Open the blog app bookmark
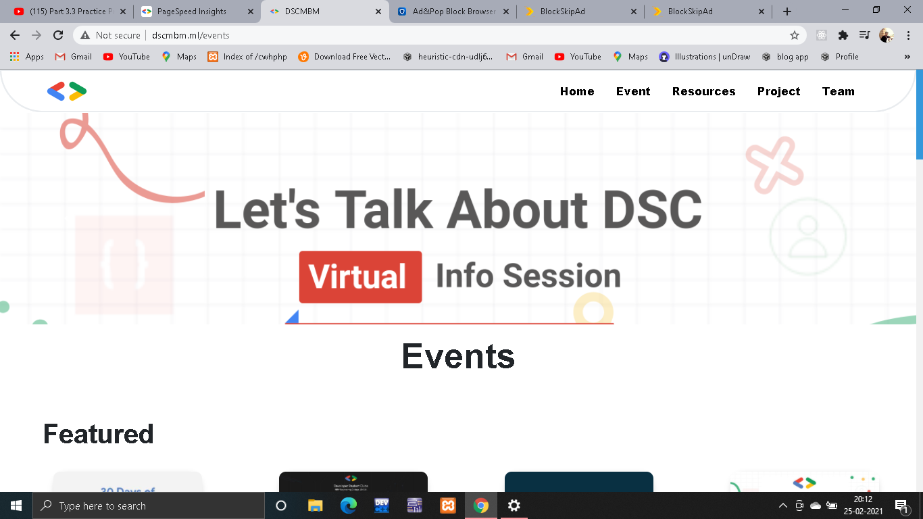The image size is (923, 519). point(785,57)
